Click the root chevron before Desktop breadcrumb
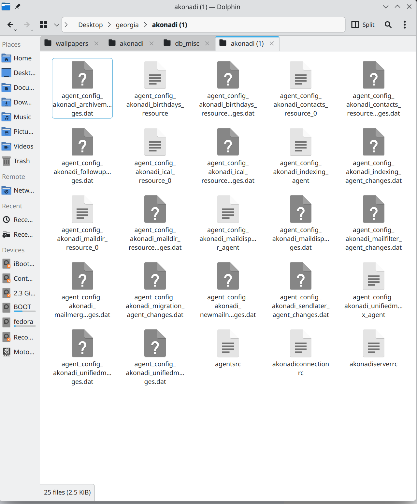417x504 pixels. point(66,25)
